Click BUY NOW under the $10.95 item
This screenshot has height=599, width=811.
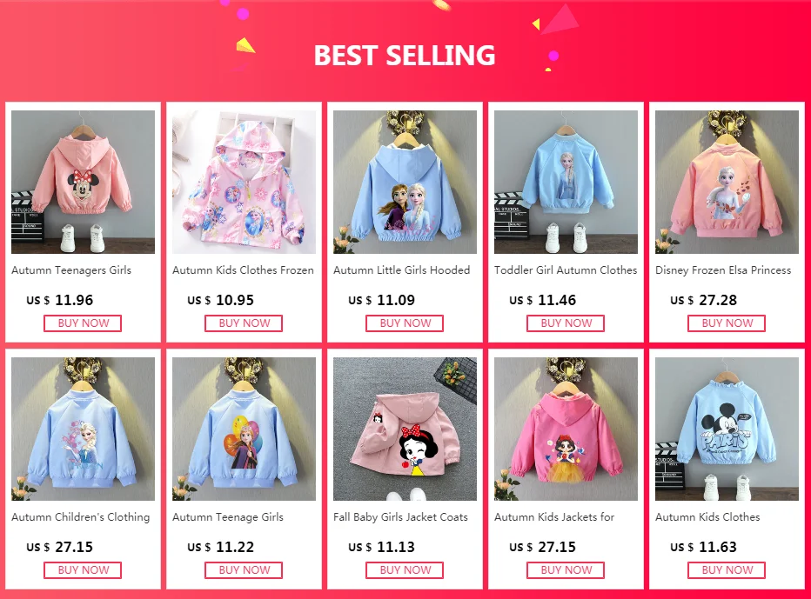[x=244, y=323]
